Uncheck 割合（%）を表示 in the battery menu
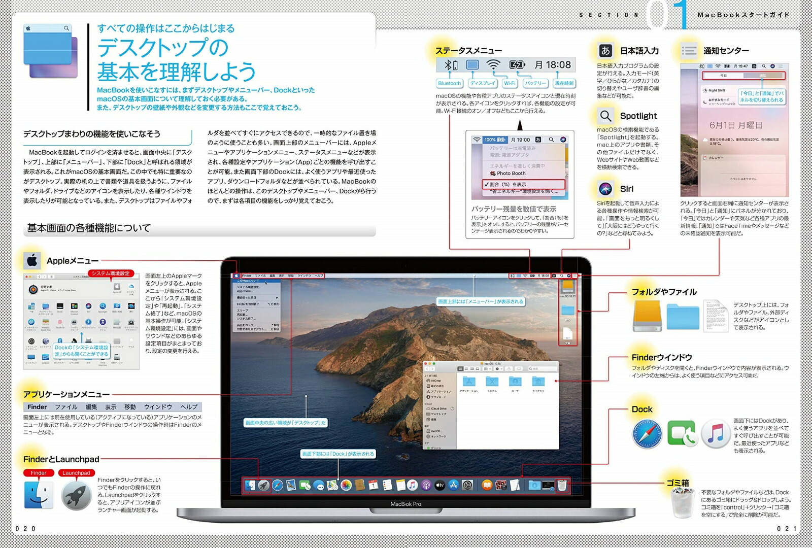812x548 pixels. click(x=508, y=184)
